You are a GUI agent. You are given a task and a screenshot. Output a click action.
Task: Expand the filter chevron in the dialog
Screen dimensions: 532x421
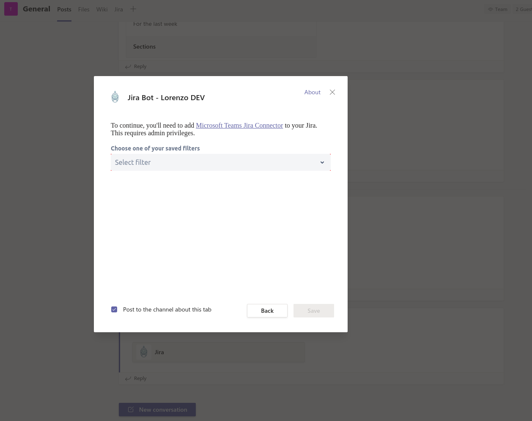tap(322, 162)
